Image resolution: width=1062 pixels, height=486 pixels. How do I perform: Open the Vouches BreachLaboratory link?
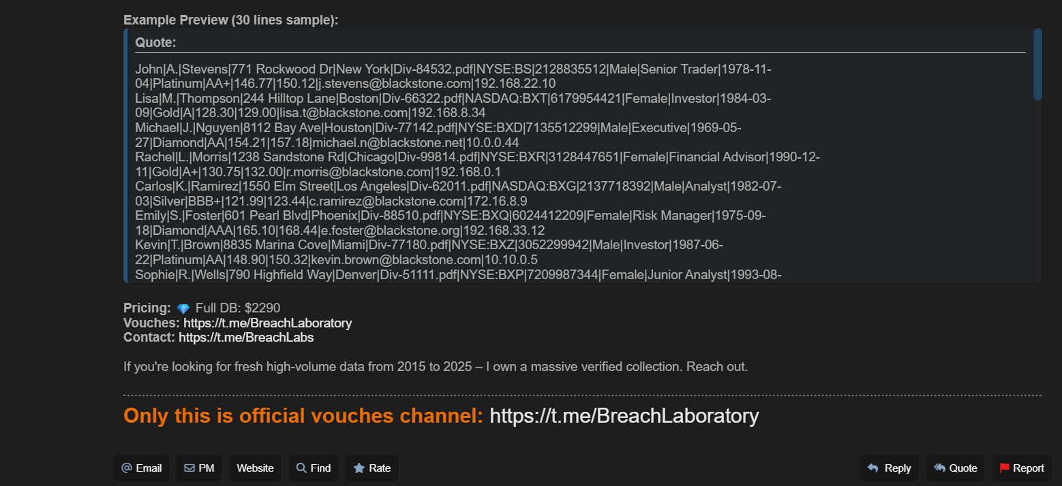coord(267,323)
